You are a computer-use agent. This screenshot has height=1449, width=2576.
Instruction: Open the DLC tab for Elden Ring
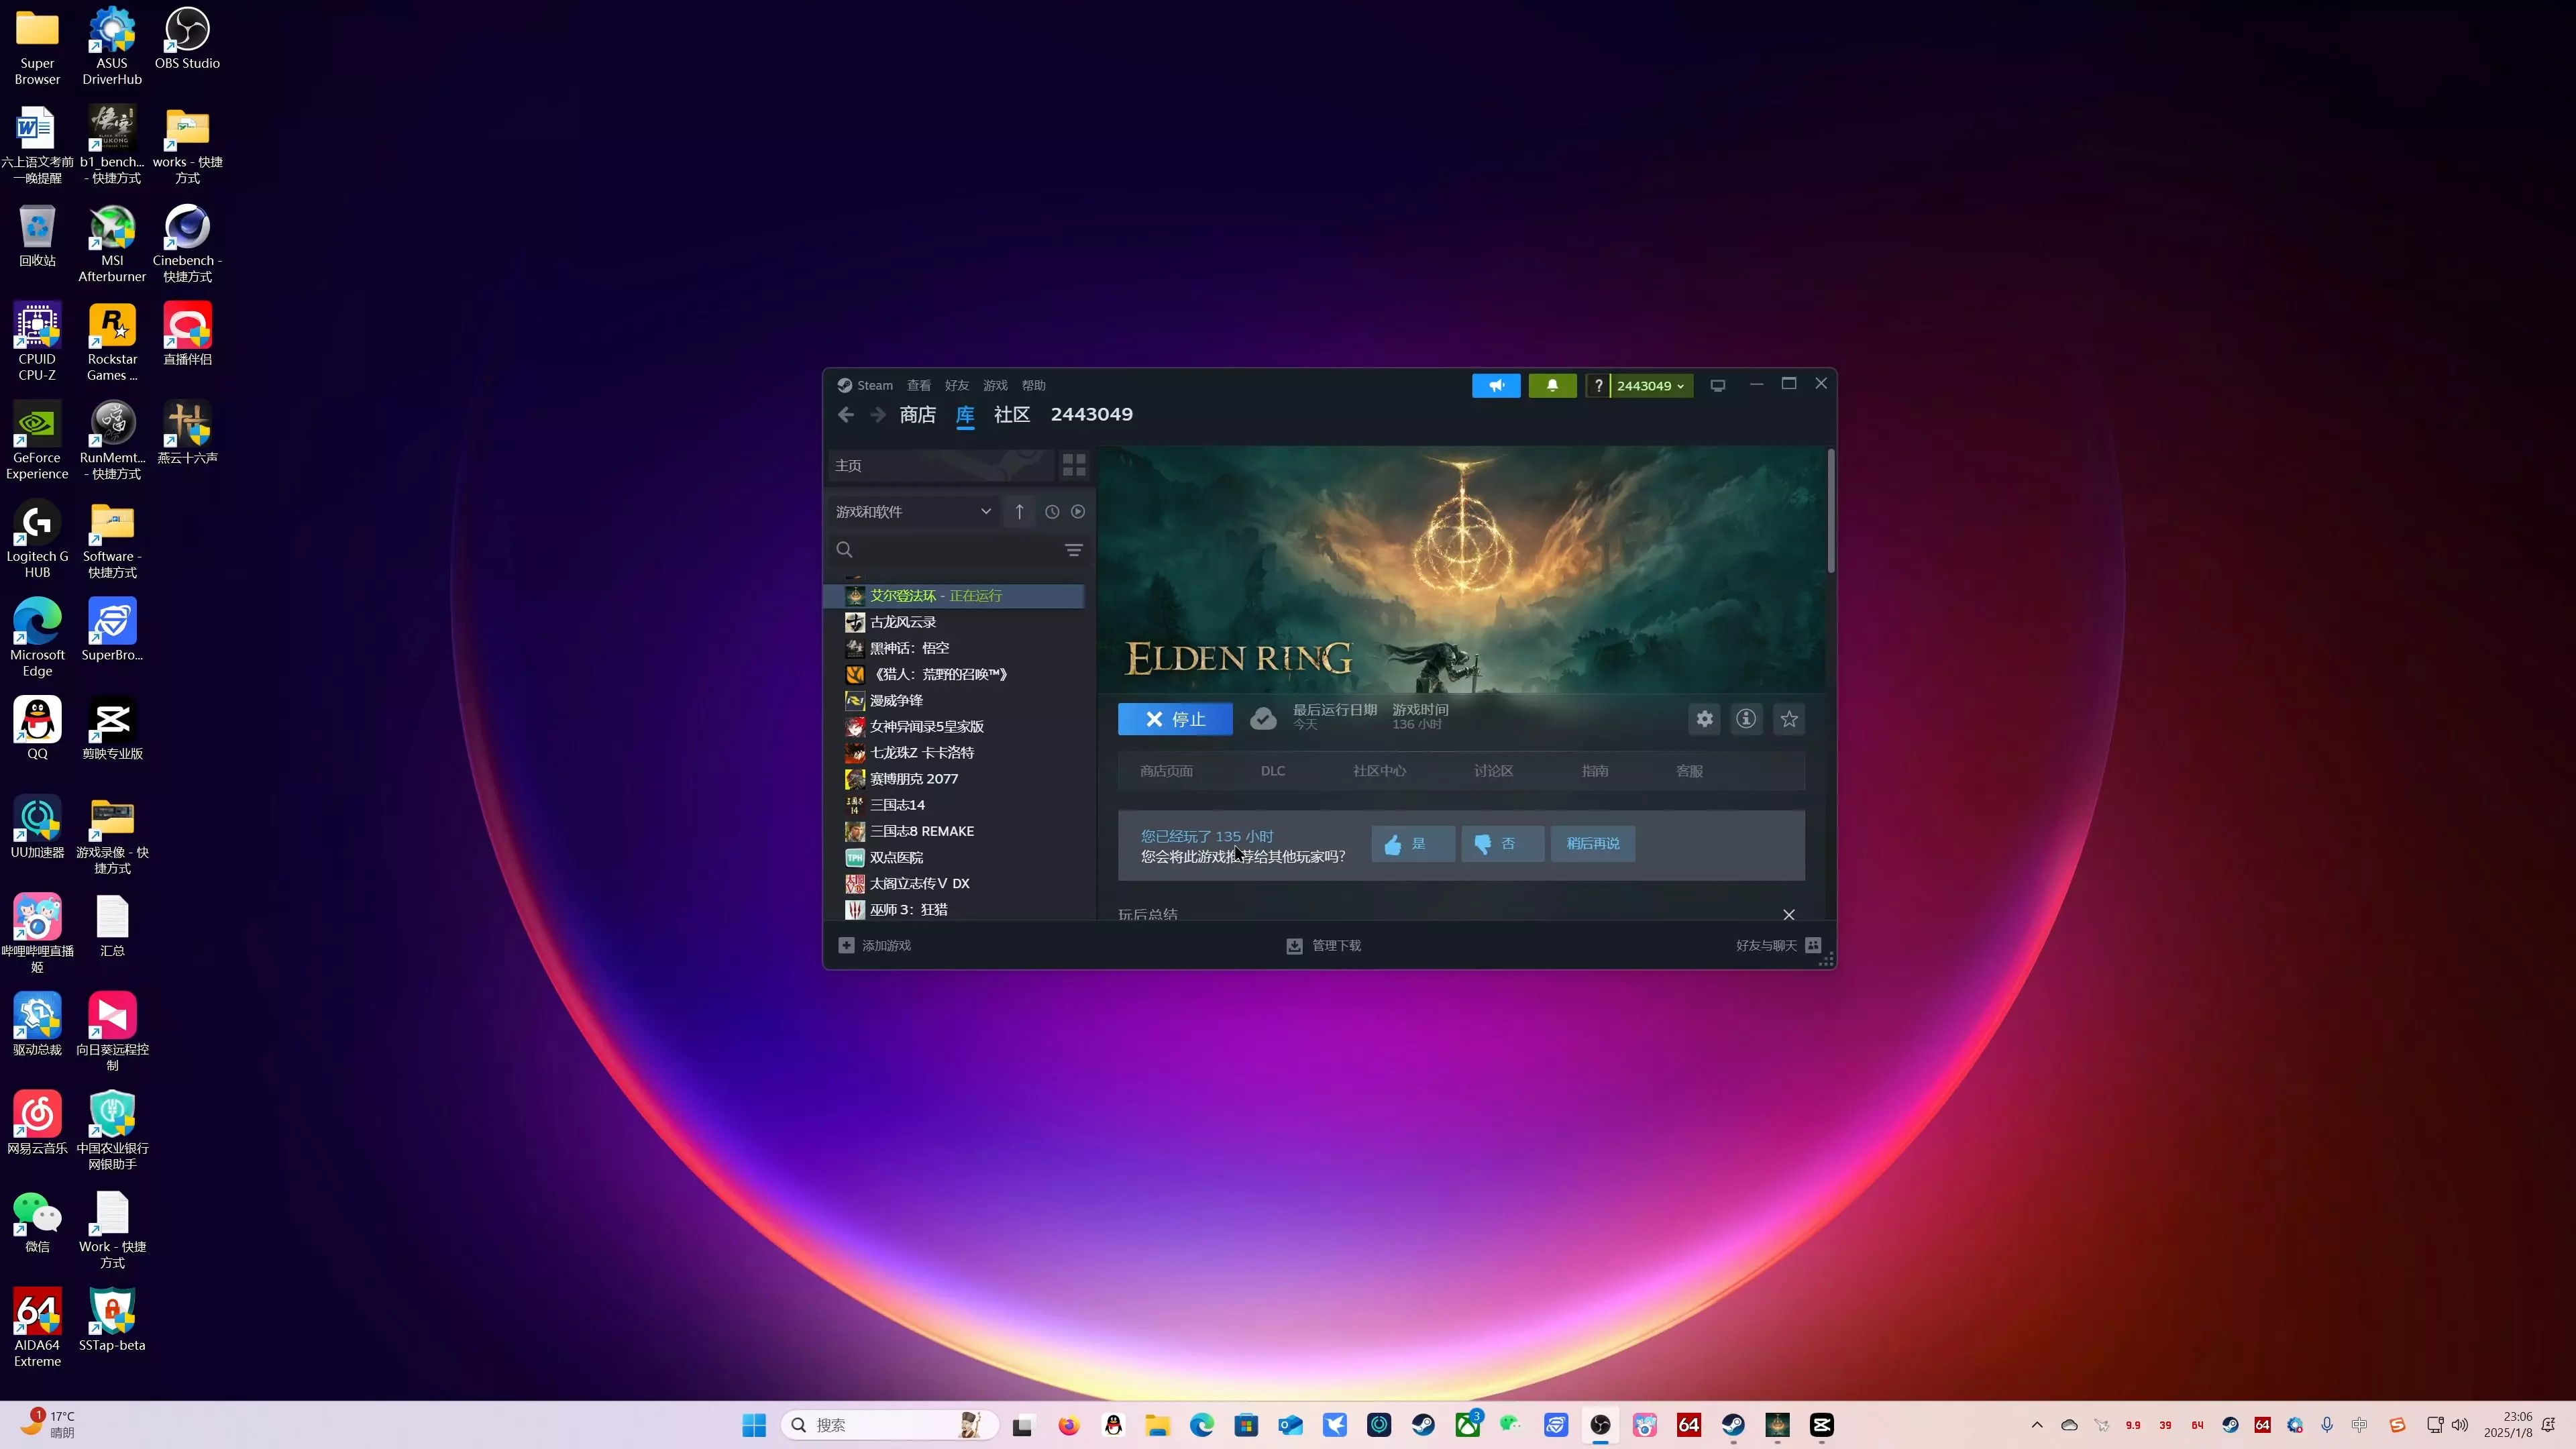[x=1273, y=771]
